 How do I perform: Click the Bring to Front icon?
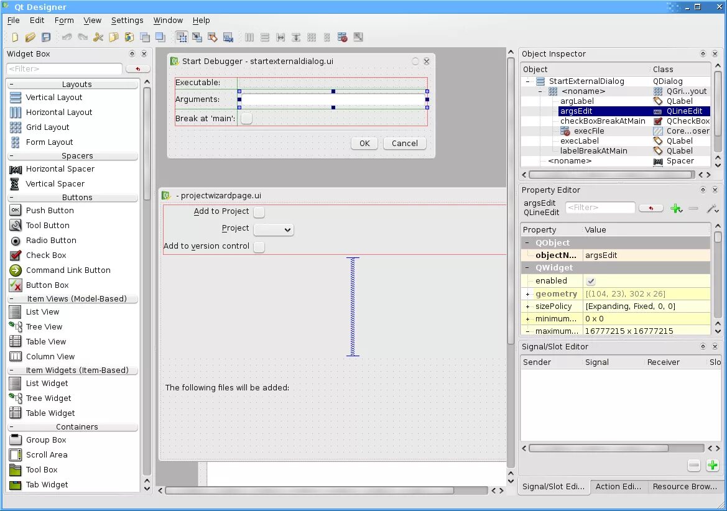pyautogui.click(x=160, y=37)
